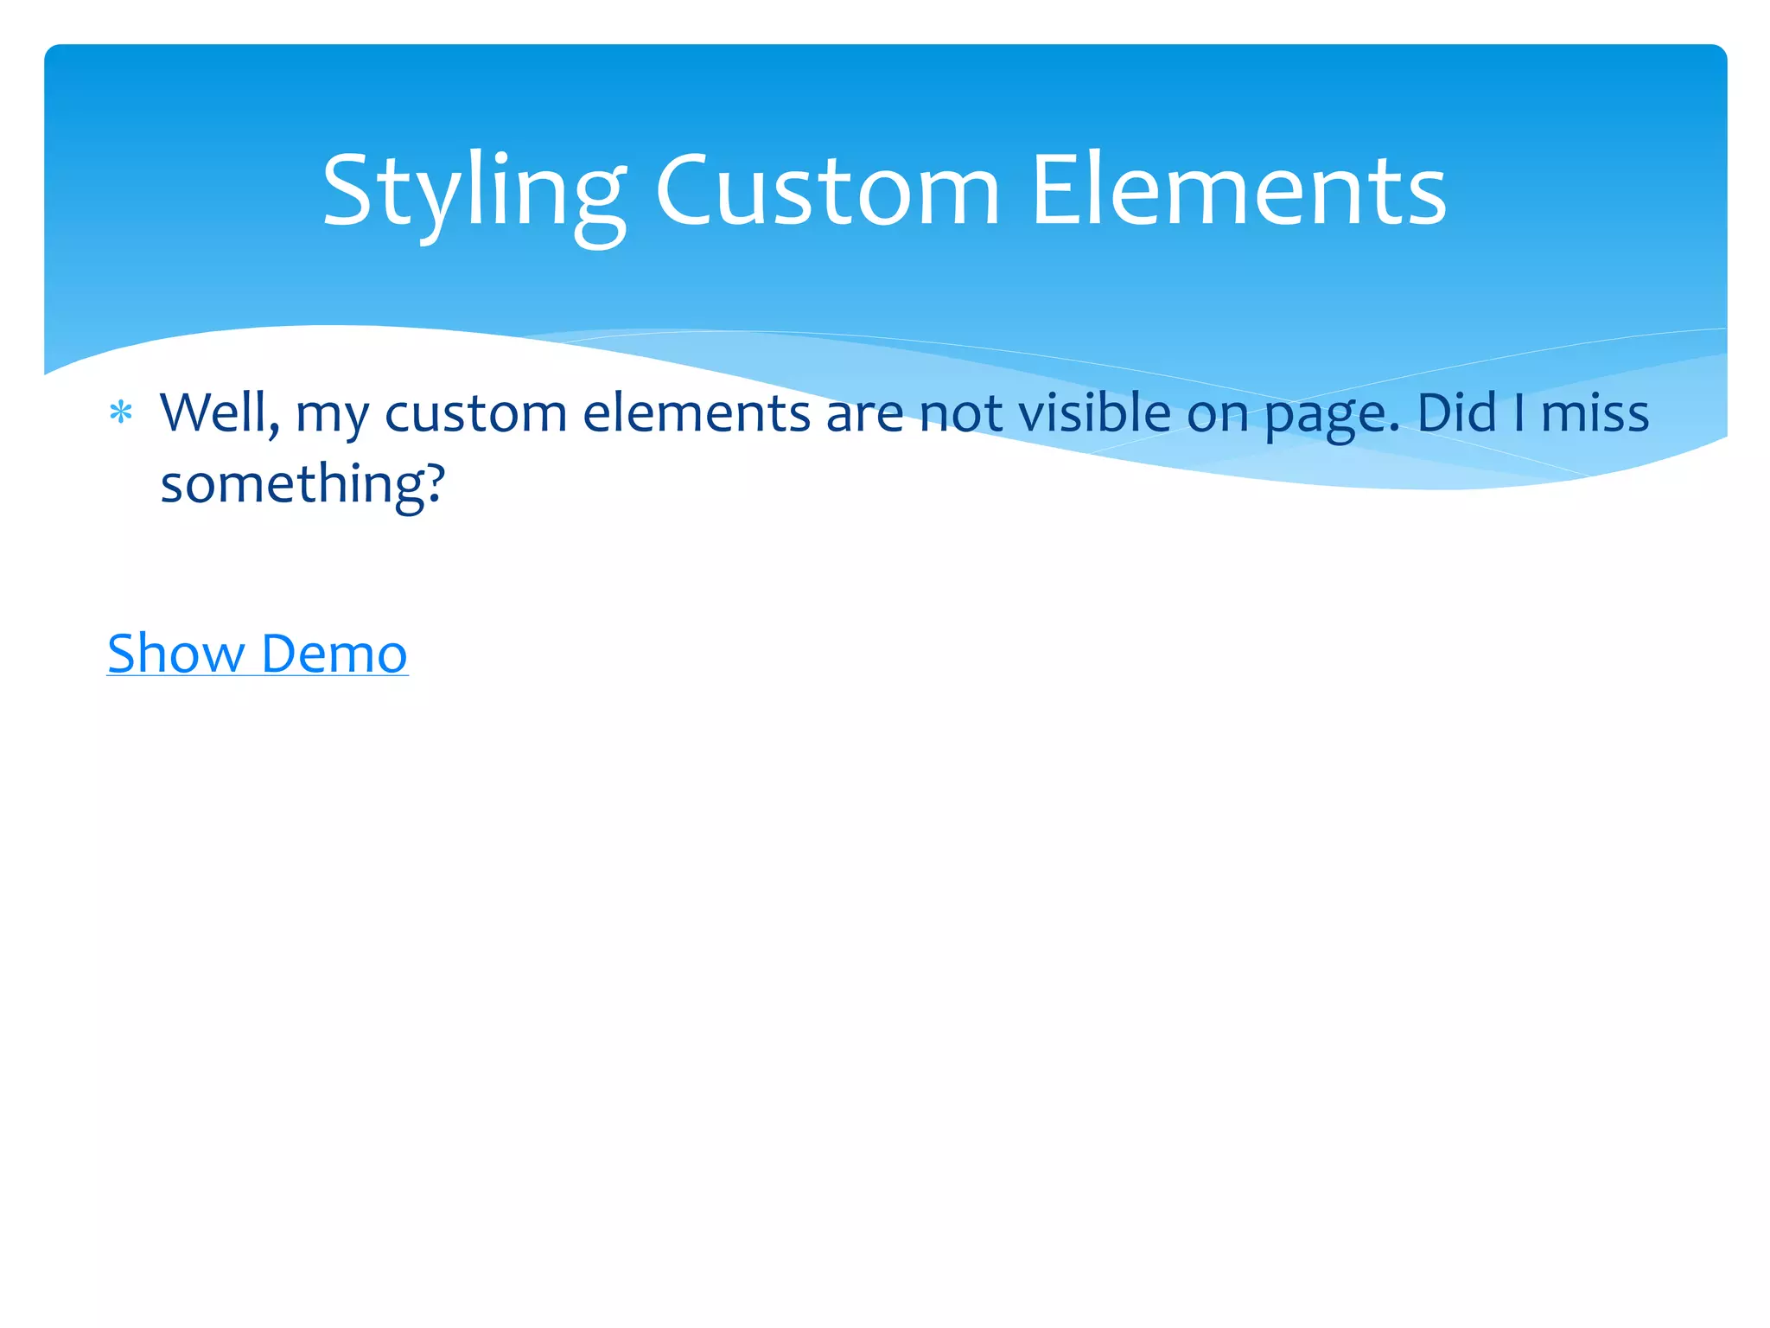Open the Show Demo hyperlink
The height and width of the screenshot is (1328, 1770).
pos(257,654)
